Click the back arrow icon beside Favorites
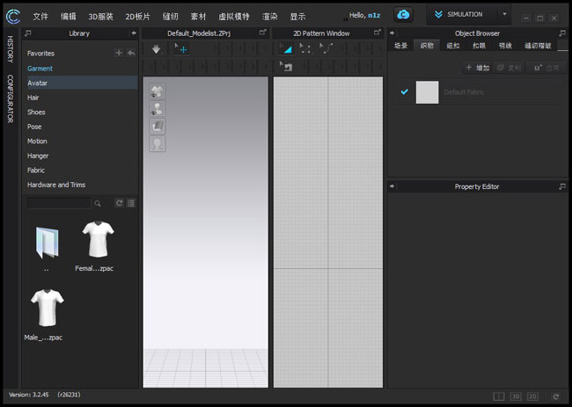The image size is (572, 407). coord(131,54)
